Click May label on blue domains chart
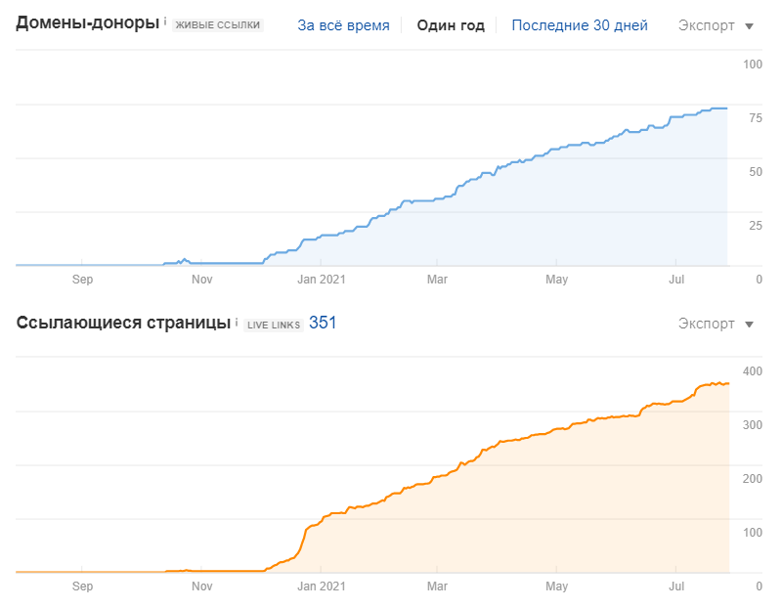The width and height of the screenshot is (782, 608). [x=556, y=280]
